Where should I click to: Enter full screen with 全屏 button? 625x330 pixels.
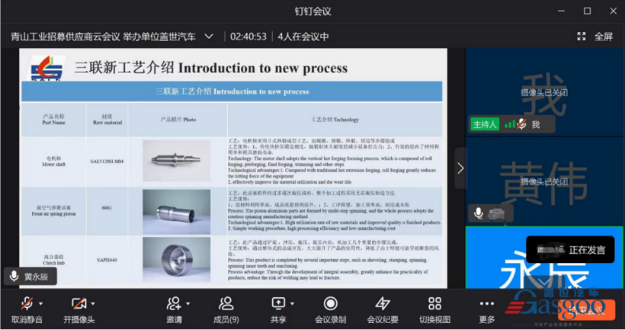click(595, 37)
